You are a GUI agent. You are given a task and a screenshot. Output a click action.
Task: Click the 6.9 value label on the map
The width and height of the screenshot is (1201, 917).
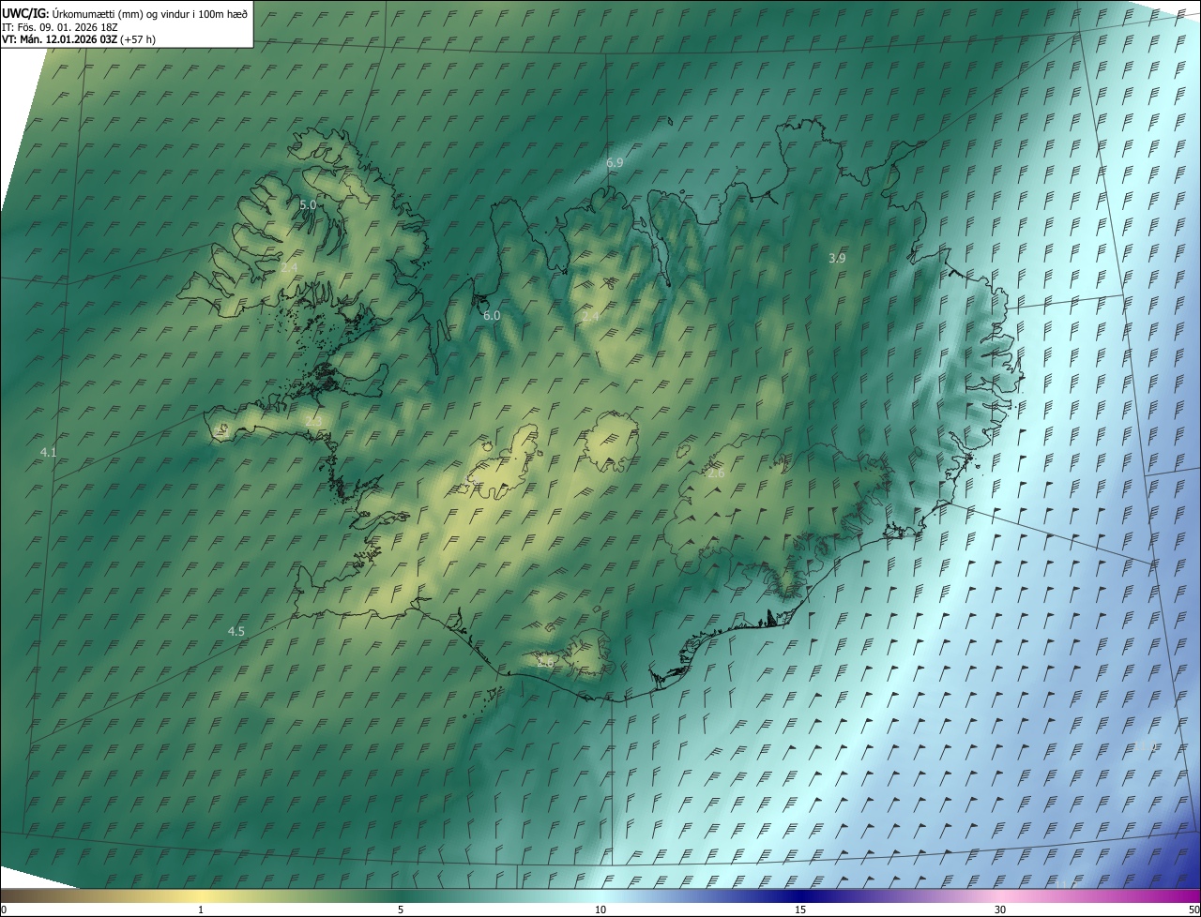(x=615, y=163)
